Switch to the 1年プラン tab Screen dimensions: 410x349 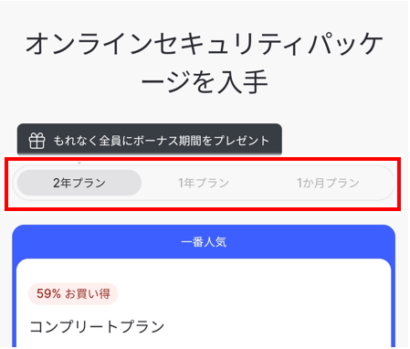[204, 183]
